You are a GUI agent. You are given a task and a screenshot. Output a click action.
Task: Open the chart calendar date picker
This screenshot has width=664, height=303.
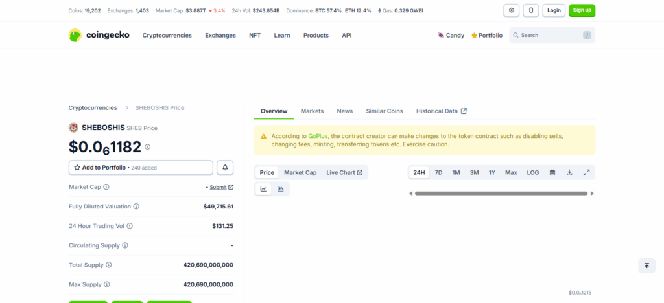552,172
